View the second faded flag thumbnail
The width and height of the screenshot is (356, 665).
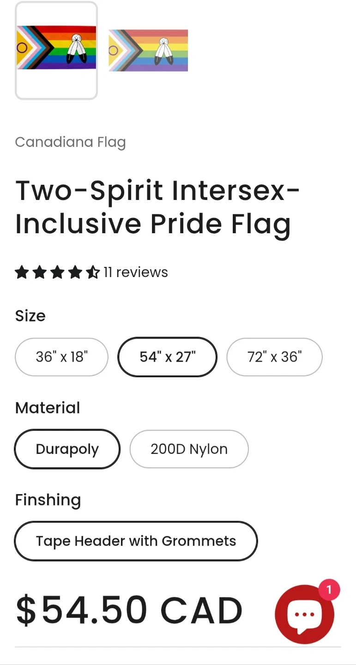[148, 50]
